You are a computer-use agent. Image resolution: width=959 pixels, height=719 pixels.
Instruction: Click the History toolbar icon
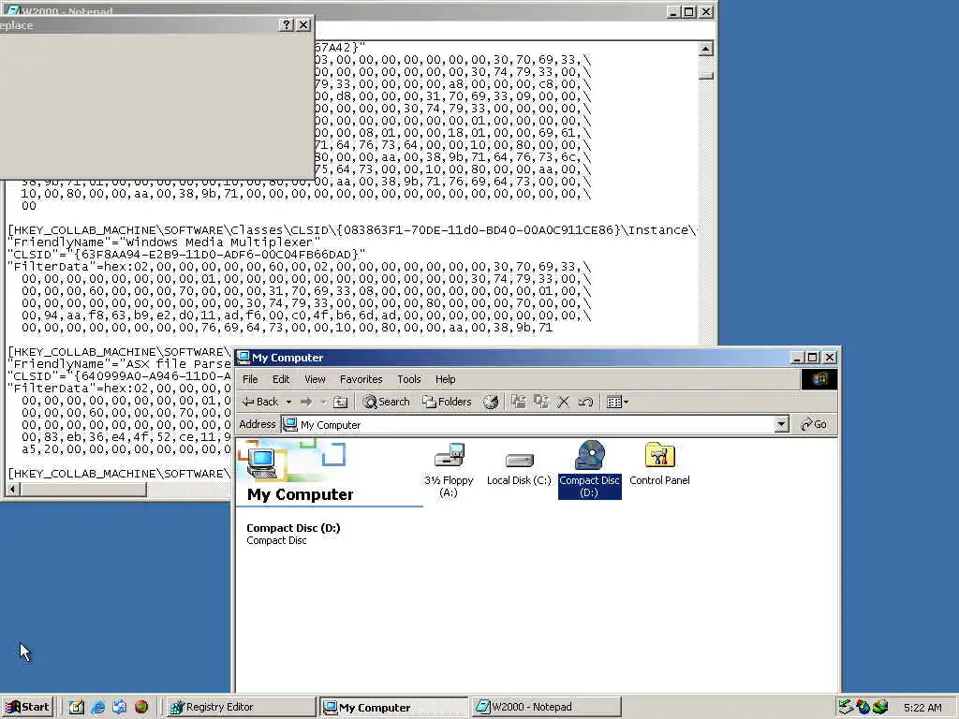491,402
